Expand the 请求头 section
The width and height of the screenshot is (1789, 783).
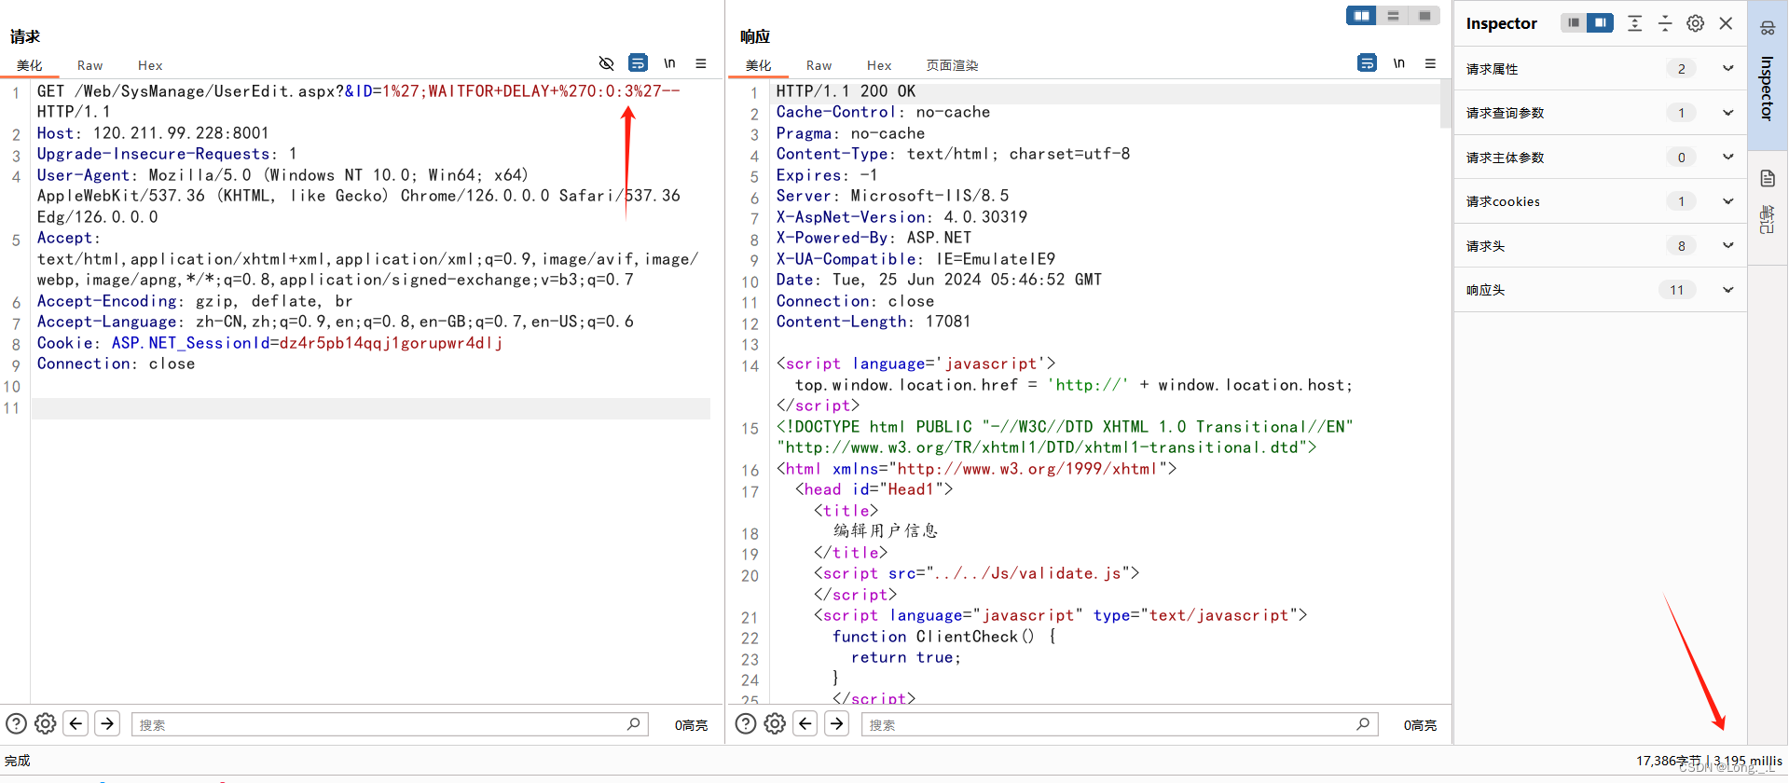point(1727,245)
